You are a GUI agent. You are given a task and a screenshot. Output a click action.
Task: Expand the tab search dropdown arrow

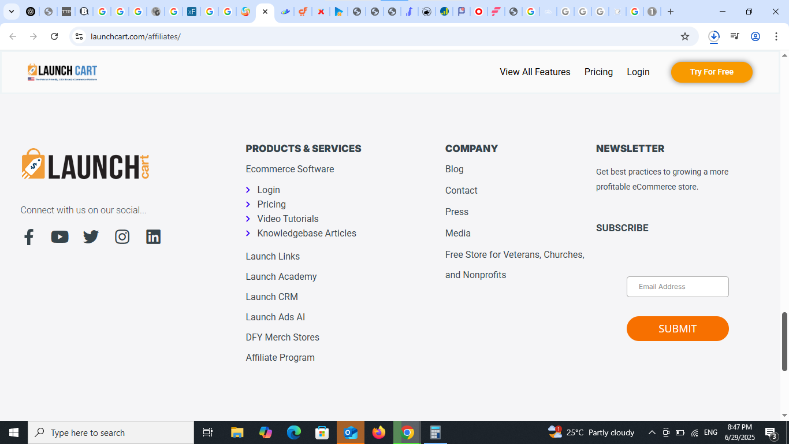[11, 12]
